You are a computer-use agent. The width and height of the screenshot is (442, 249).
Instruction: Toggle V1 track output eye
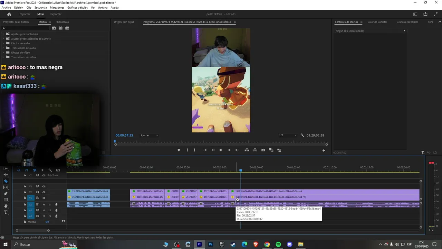pyautogui.click(x=44, y=198)
